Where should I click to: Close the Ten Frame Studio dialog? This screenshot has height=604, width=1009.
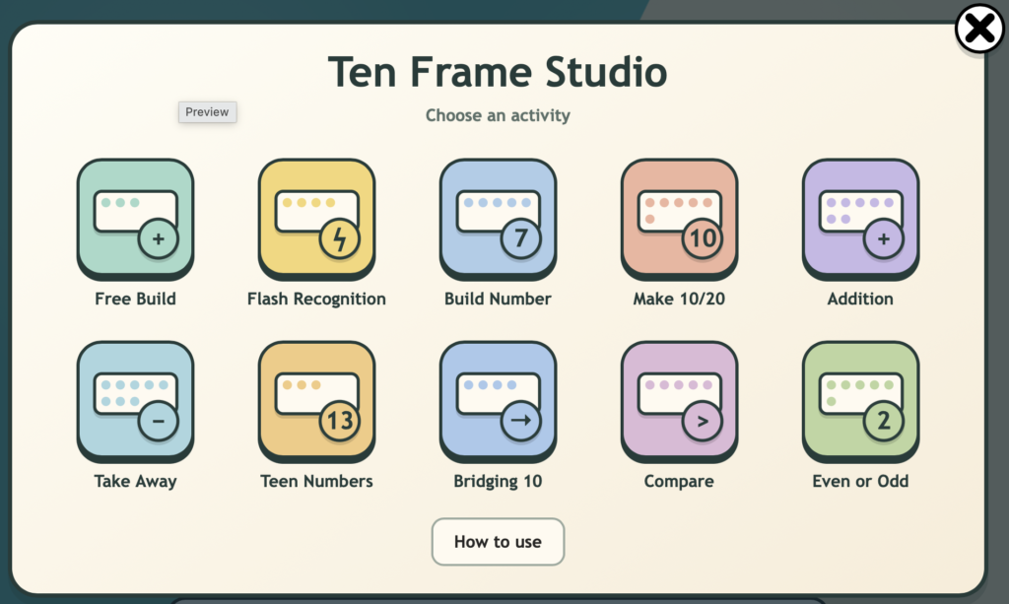pyautogui.click(x=979, y=29)
